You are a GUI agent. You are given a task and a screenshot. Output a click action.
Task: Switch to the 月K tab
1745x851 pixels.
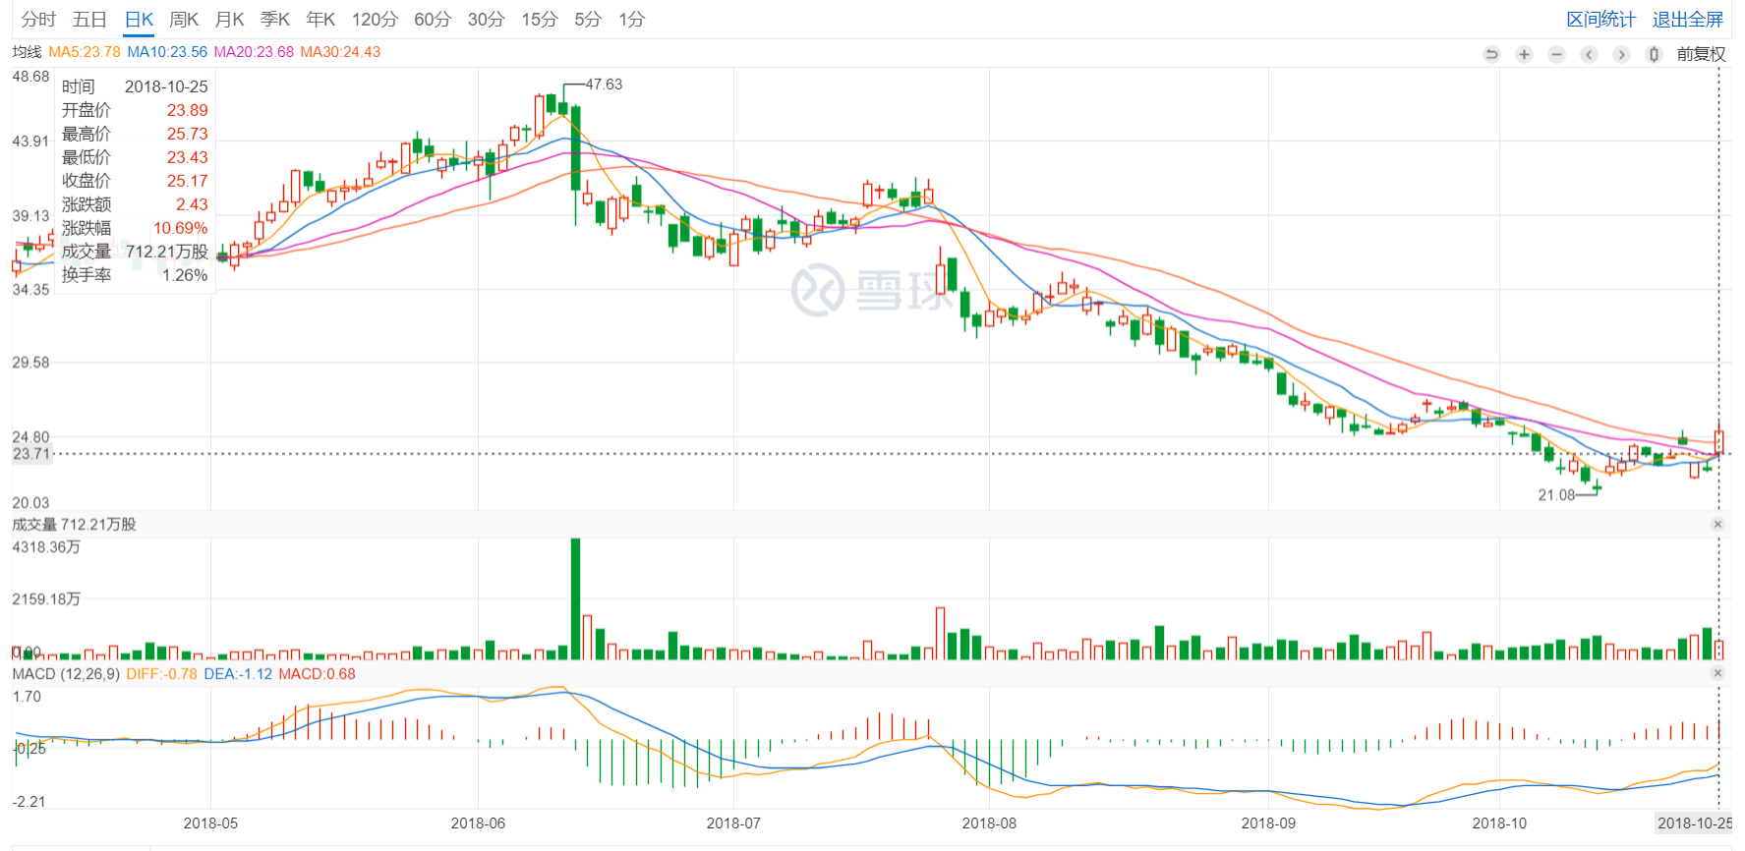[229, 20]
